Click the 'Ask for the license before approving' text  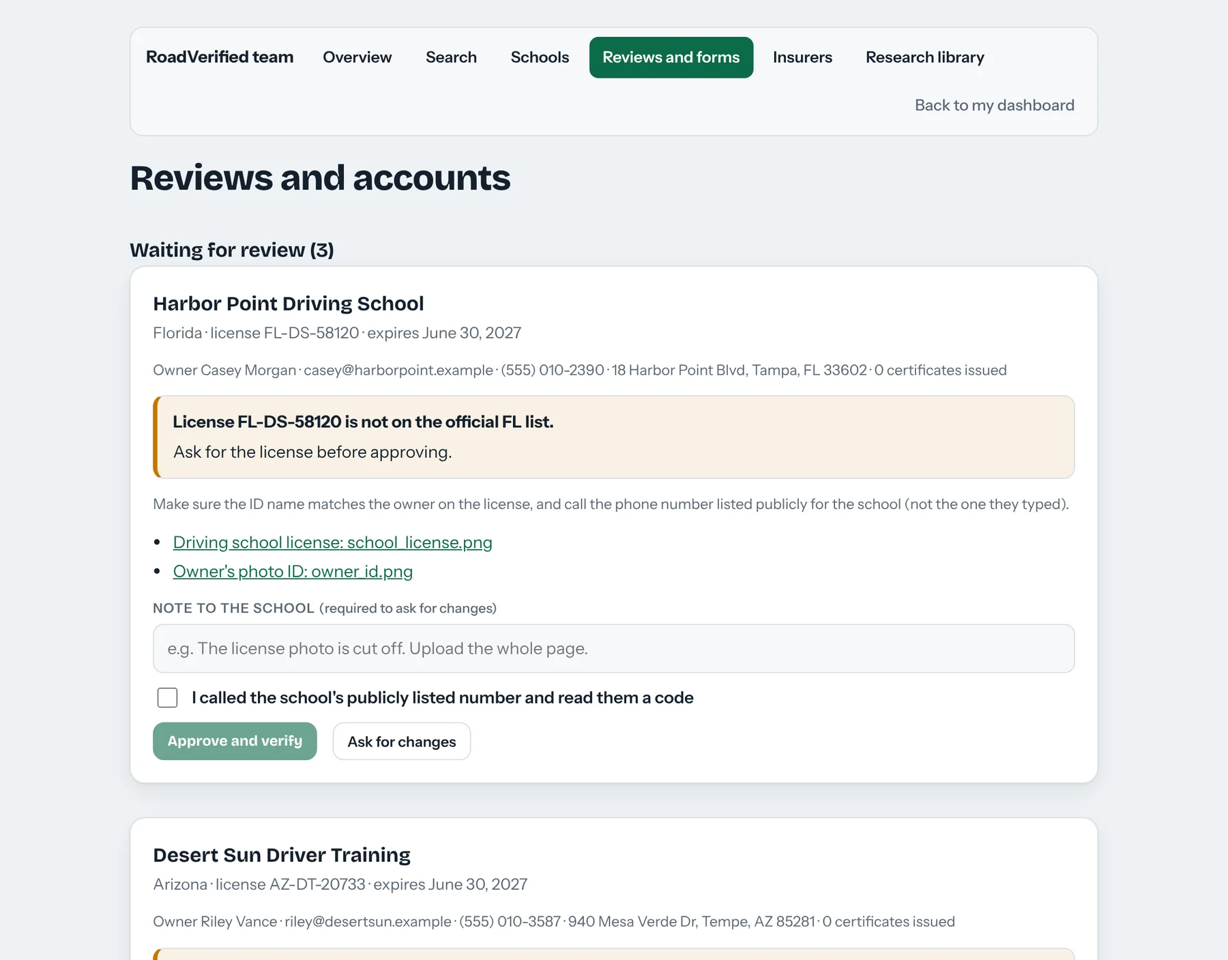pyautogui.click(x=312, y=452)
